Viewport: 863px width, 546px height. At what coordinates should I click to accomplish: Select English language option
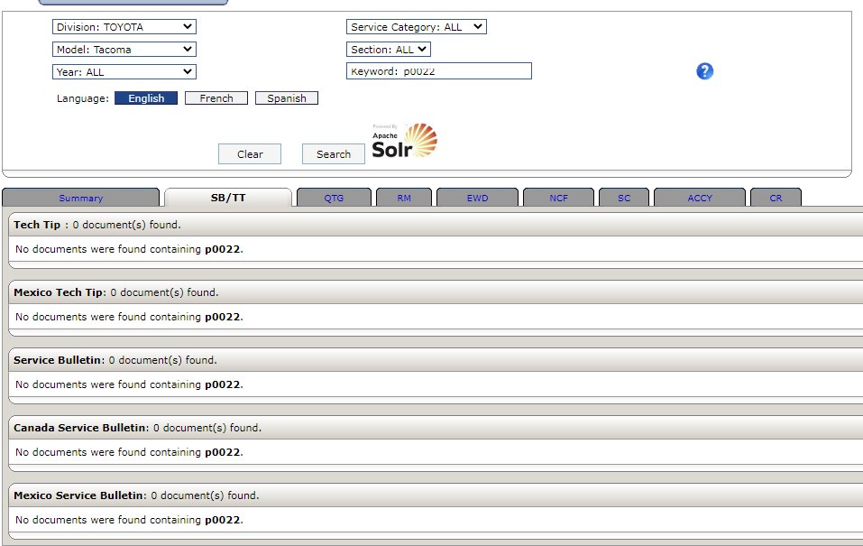pyautogui.click(x=146, y=98)
